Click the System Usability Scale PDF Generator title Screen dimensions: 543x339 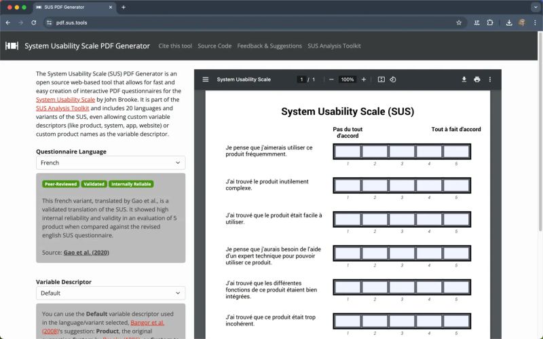point(88,46)
